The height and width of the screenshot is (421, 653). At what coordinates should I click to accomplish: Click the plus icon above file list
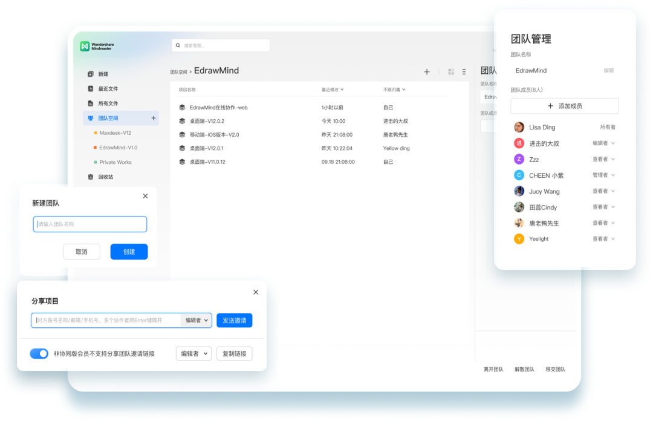tap(427, 72)
